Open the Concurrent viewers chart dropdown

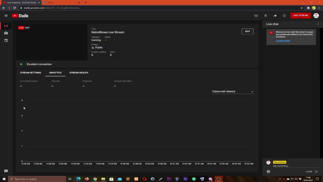click(233, 92)
